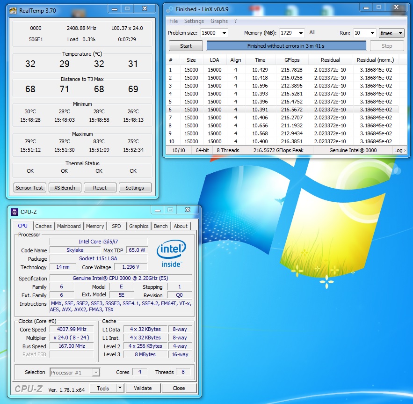This screenshot has height=404, width=413.
Task: Close the CPU-Z window via X
Action: [188, 210]
